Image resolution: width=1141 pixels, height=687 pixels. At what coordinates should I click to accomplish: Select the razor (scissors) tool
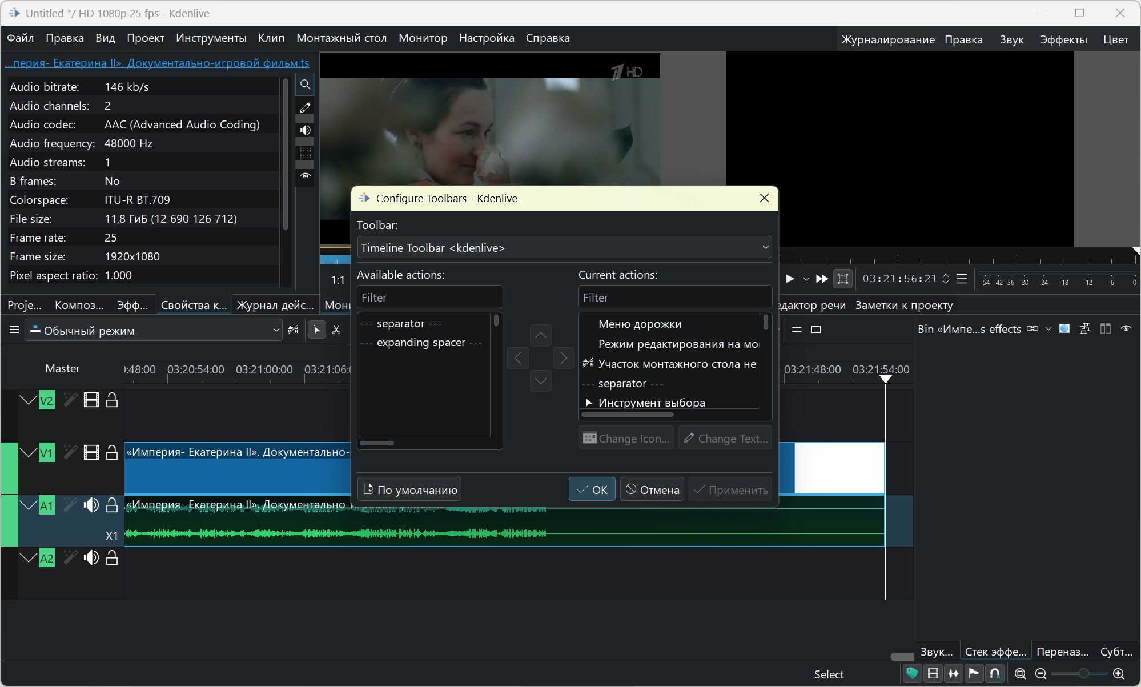coord(336,330)
